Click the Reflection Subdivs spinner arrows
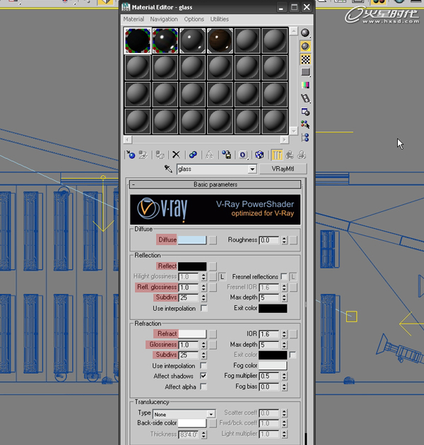 pos(204,297)
